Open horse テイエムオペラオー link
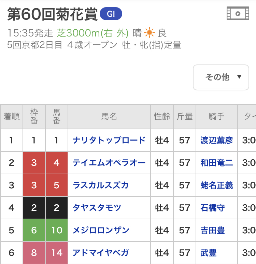The height and width of the screenshot is (264, 256). [109, 163]
